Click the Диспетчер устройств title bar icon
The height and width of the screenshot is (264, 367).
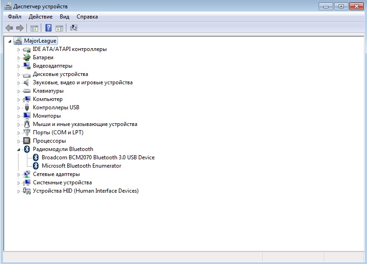click(8, 6)
